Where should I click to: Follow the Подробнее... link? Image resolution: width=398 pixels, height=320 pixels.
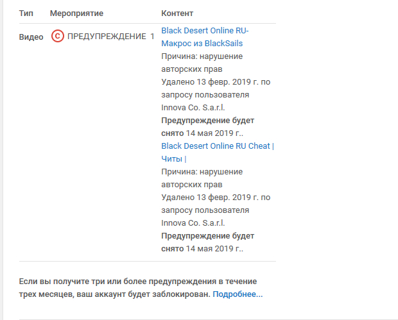[238, 294]
